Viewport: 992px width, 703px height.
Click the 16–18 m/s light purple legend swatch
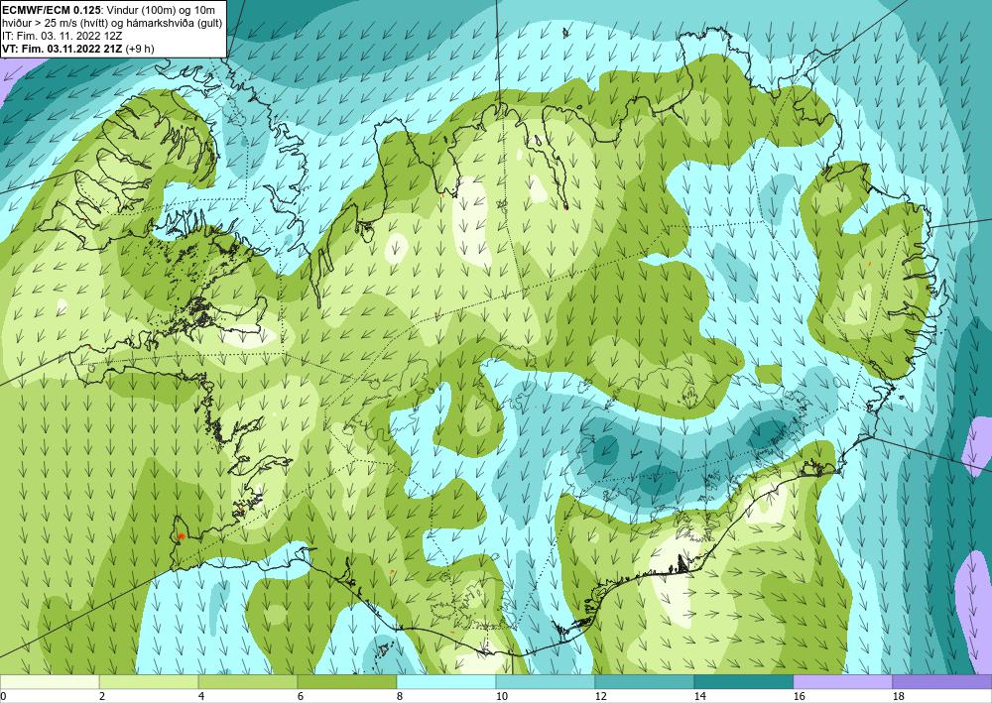(x=842, y=682)
